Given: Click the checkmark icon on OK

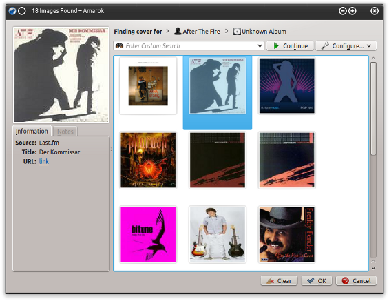Looking at the screenshot, I should coord(311,280).
